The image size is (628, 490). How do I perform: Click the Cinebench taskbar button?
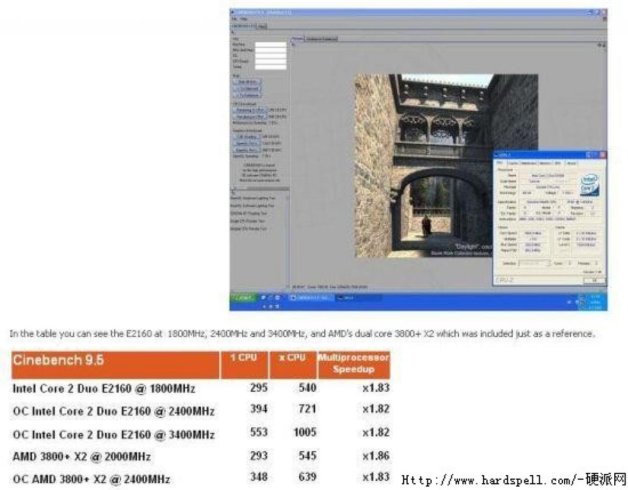tap(311, 298)
